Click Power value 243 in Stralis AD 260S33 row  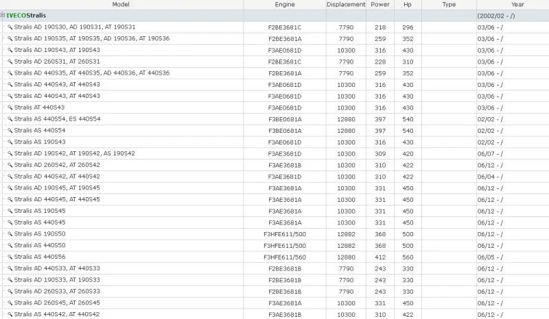[380, 292]
